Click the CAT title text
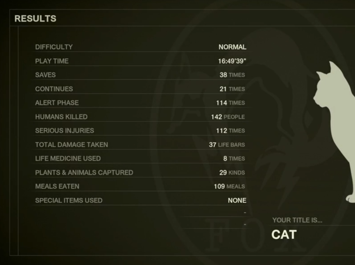355x265 pixels. 284,235
